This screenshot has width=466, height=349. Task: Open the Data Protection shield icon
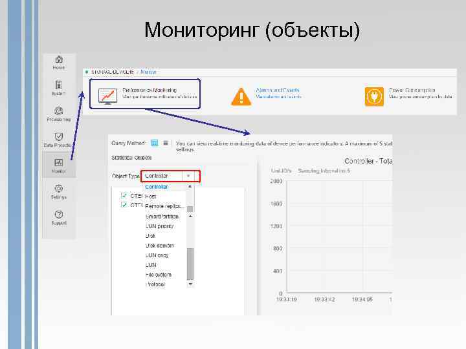(59, 136)
